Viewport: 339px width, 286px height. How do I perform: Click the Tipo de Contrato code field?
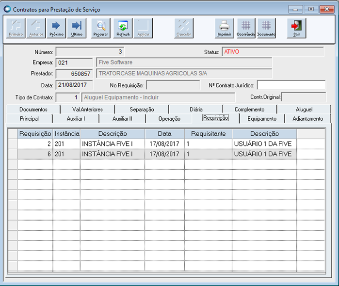[x=68, y=97]
